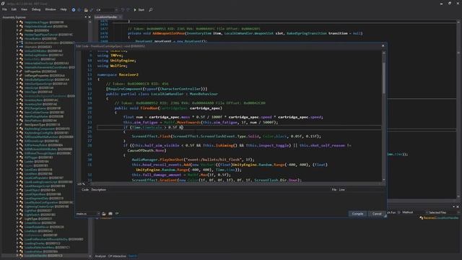462x260 pixels.
Task: Click the Start debugging button
Action: pos(139,9)
